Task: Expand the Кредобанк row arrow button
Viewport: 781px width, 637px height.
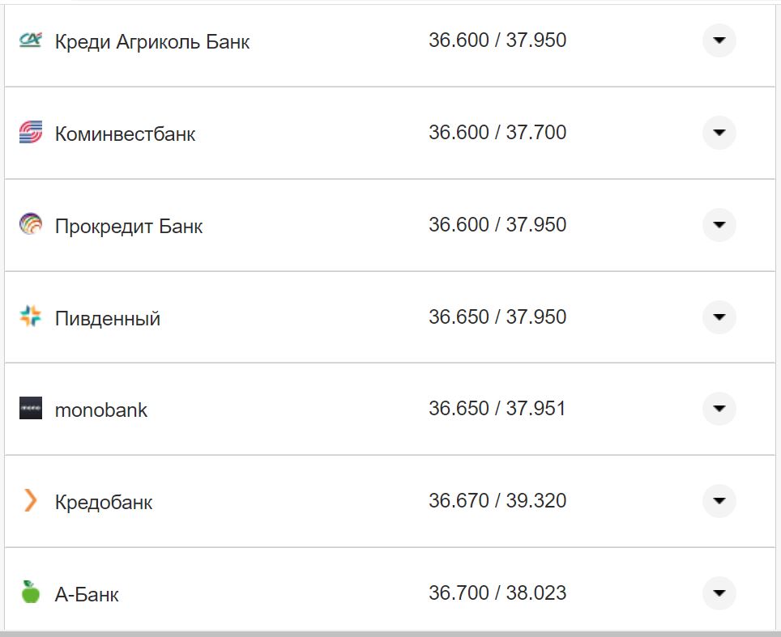Action: 719,501
